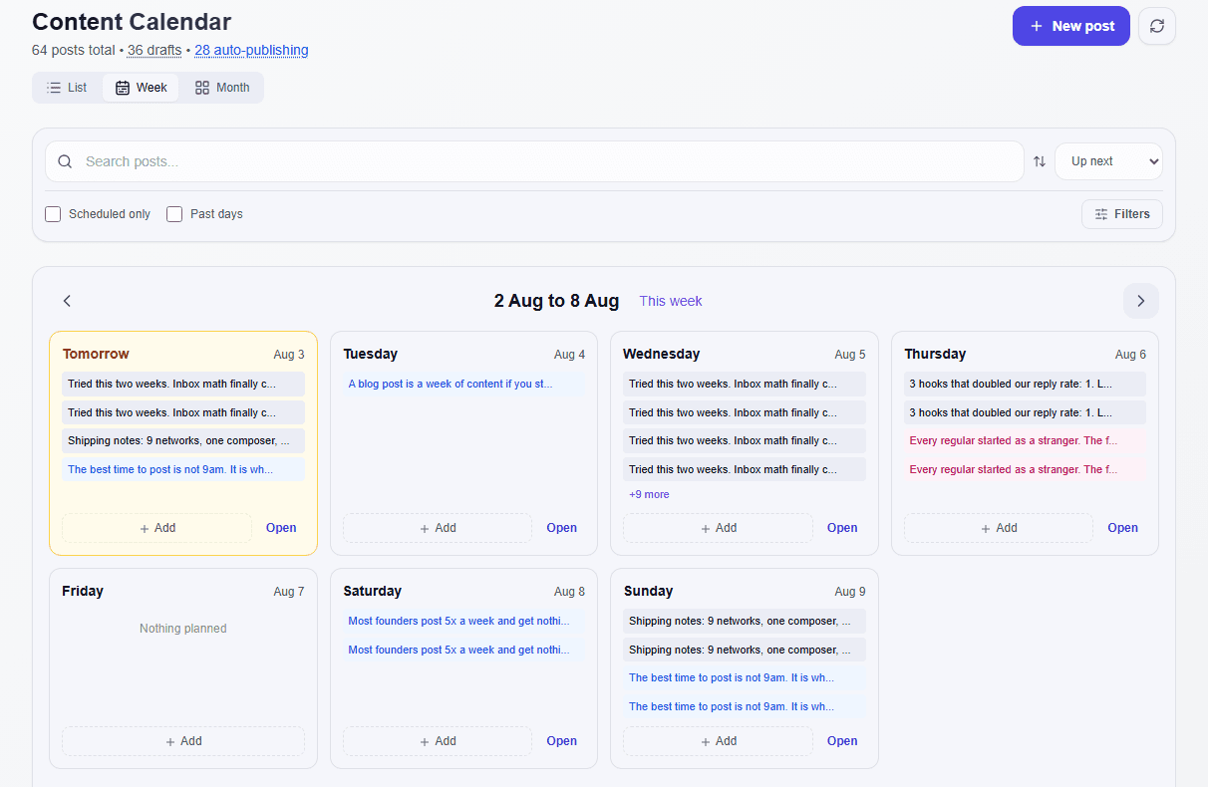This screenshot has height=787, width=1208.
Task: Open the 28 auto-publishing link
Action: tap(251, 50)
